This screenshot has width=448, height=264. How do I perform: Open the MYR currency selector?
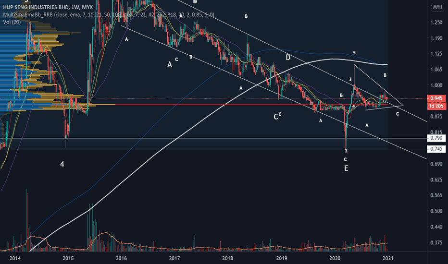437,7
